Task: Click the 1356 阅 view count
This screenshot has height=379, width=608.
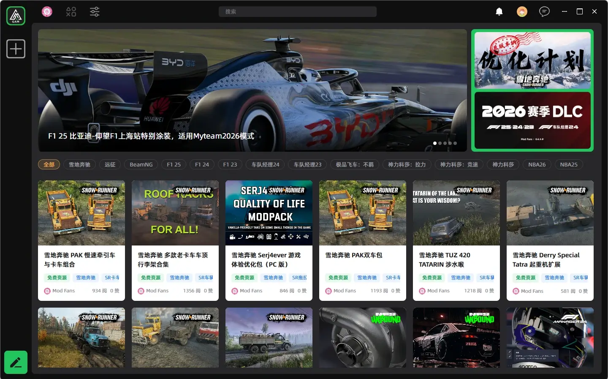Action: pos(192,291)
